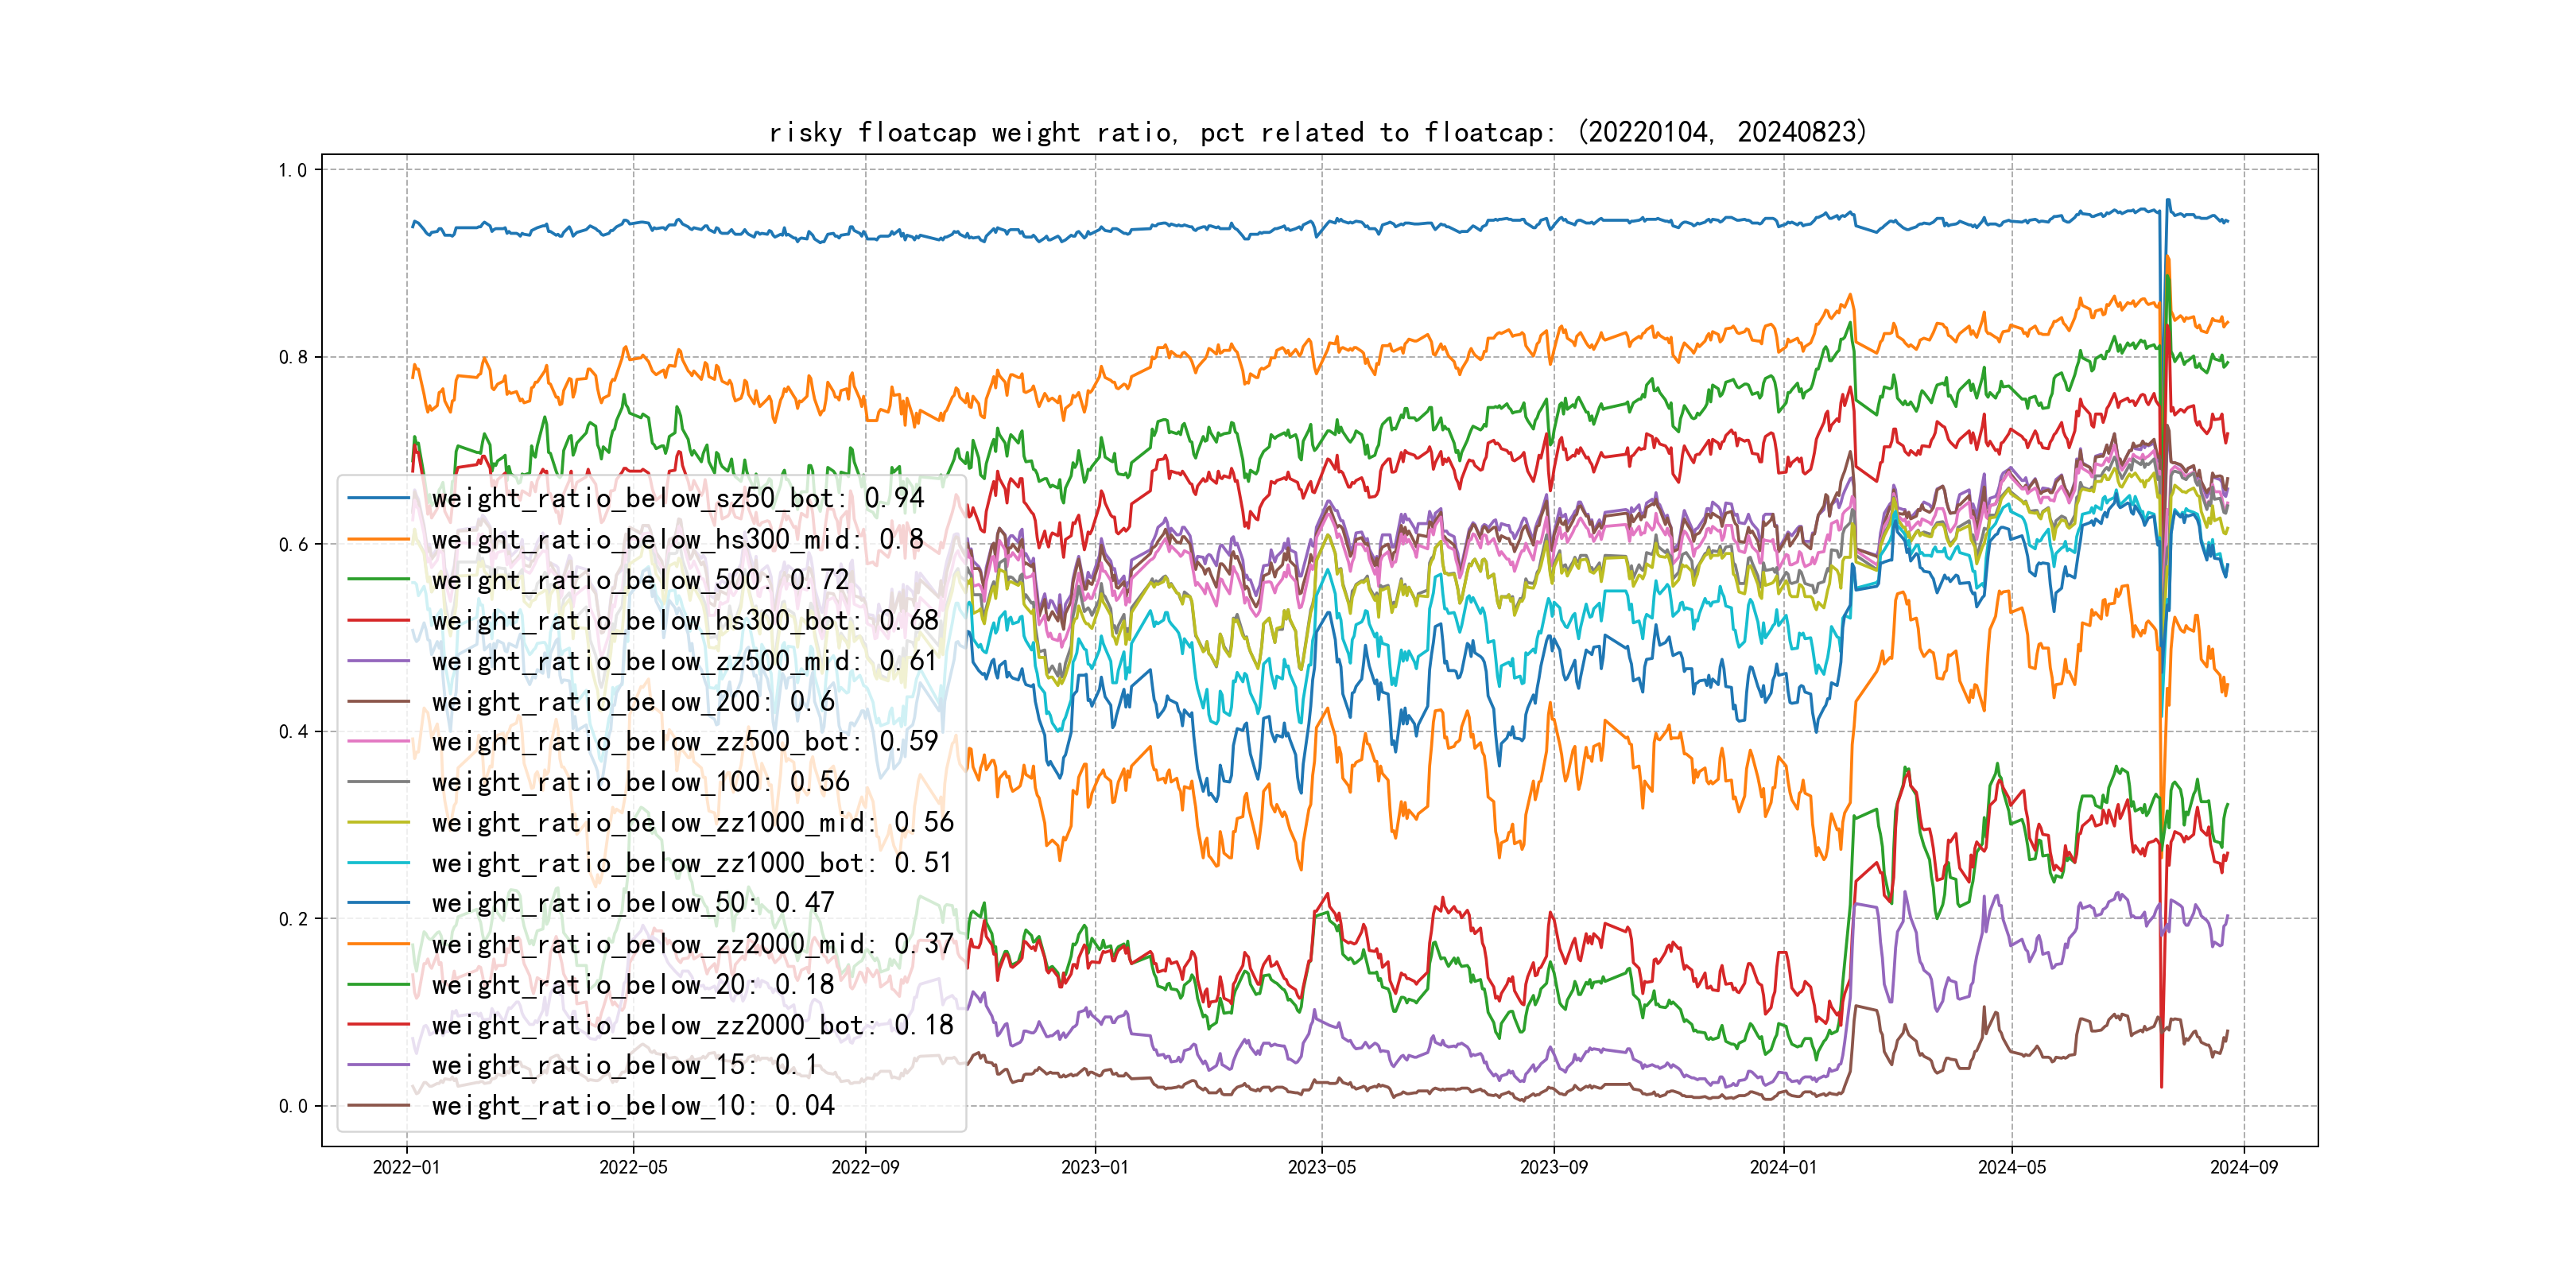
Task: Click legend entry weight_ratio_below_hs300_mid
Action: pos(677,539)
